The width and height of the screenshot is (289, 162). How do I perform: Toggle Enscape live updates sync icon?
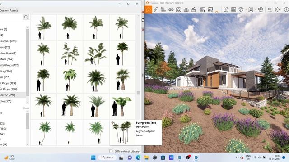pyautogui.click(x=156, y=9)
